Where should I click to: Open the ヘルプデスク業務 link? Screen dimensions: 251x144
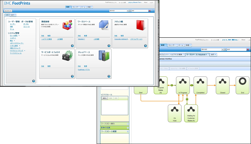click(x=46, y=39)
